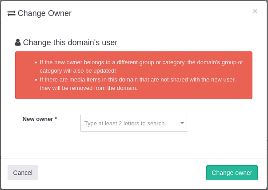
Task: Click the required asterisk beside New owner
Action: tap(56, 119)
